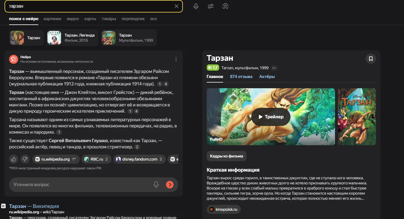
Task: Open the Нейро answer three-dot menu
Action: coord(176,59)
